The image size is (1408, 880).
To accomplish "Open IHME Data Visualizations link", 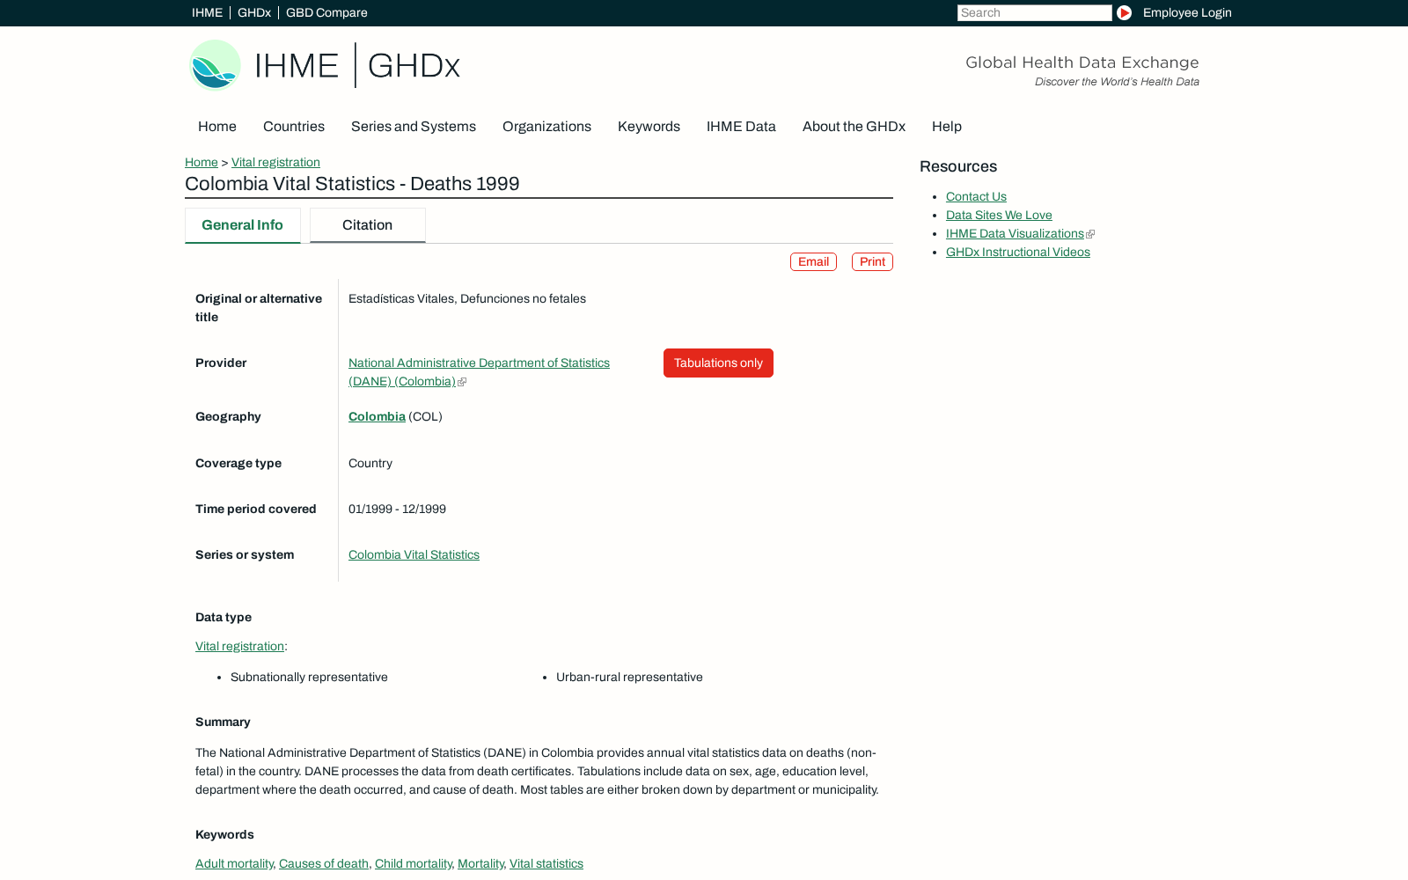I will pyautogui.click(x=1015, y=234).
